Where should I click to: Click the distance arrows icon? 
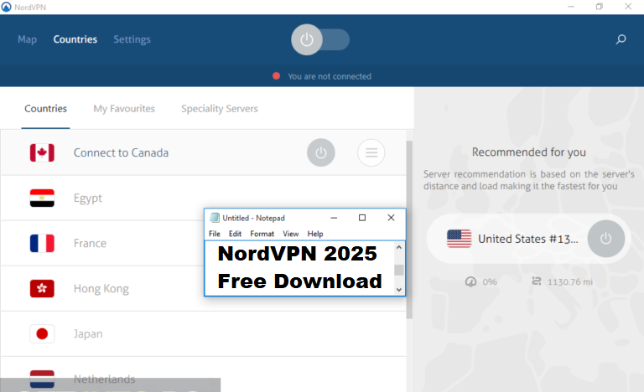click(537, 281)
